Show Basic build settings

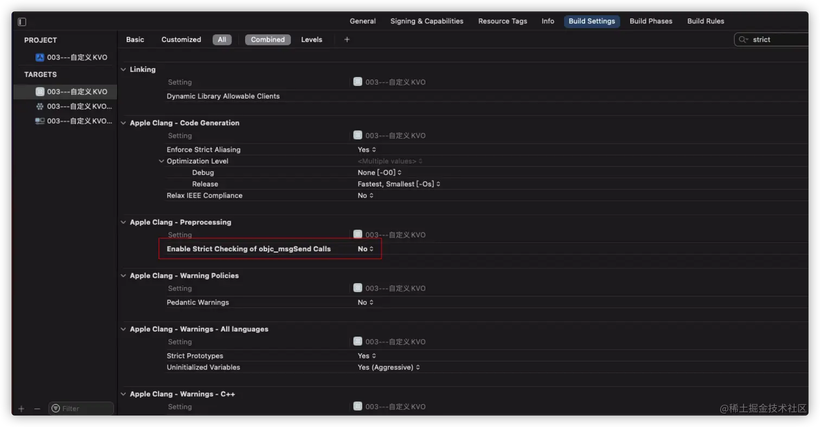[x=135, y=40]
